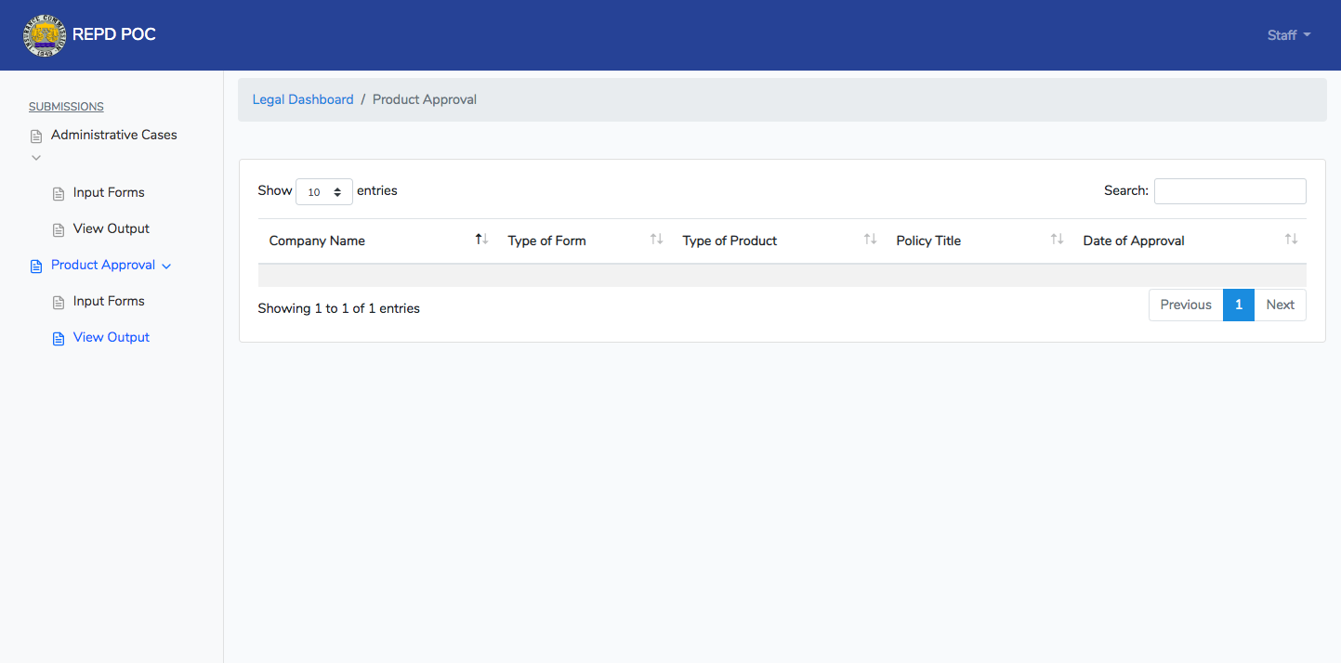This screenshot has width=1341, height=663.
Task: Click the REPD POC seal logo
Action: click(44, 35)
